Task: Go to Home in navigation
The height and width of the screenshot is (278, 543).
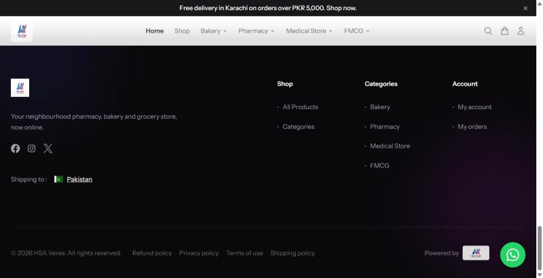Action: point(155,31)
